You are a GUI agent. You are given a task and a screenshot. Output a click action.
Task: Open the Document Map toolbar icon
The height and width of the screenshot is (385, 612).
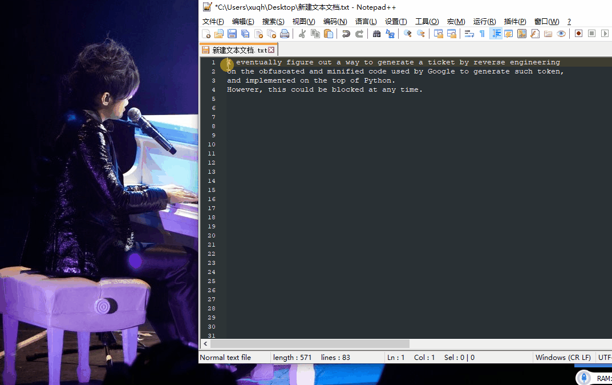coord(522,34)
